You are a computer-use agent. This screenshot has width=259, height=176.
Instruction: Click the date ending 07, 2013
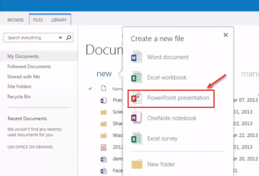coord(245,100)
